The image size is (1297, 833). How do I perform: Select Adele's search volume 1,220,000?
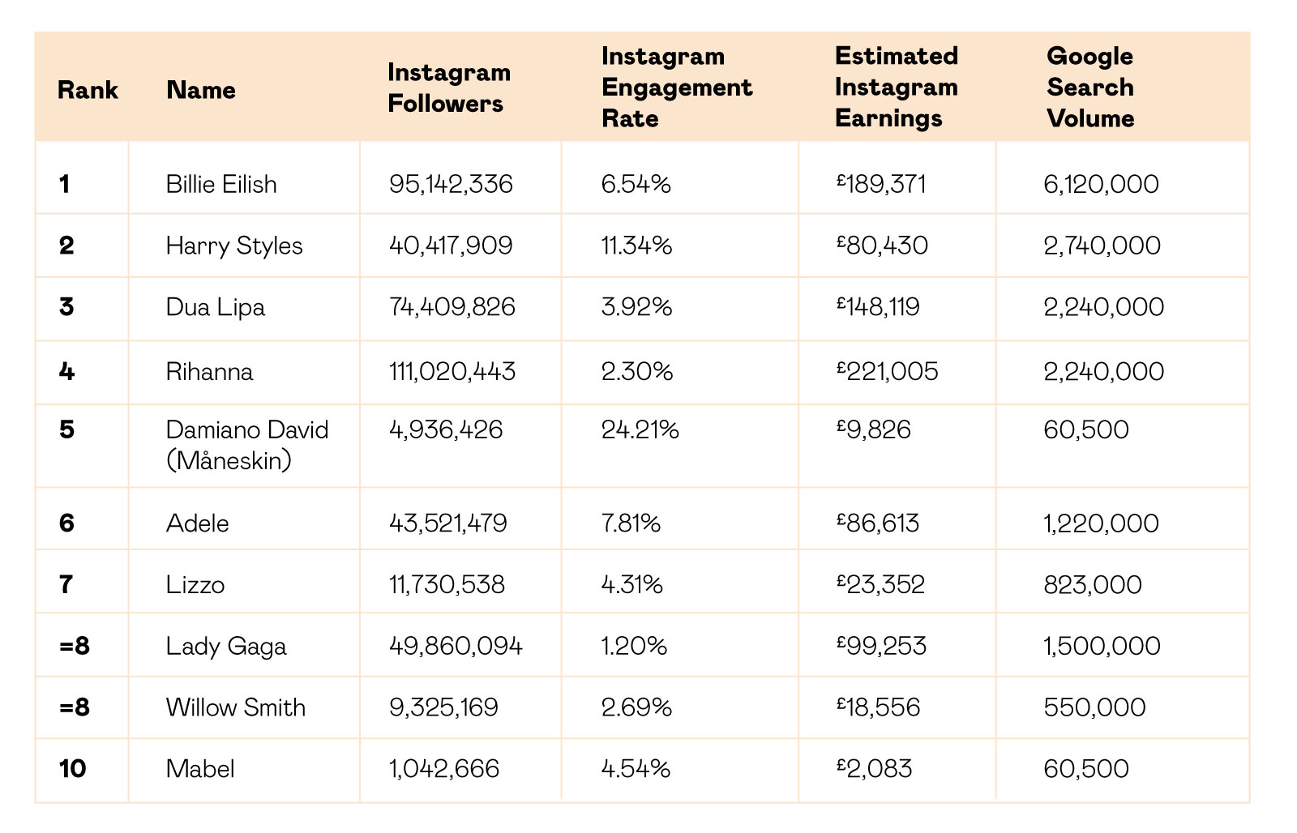coord(1102,523)
